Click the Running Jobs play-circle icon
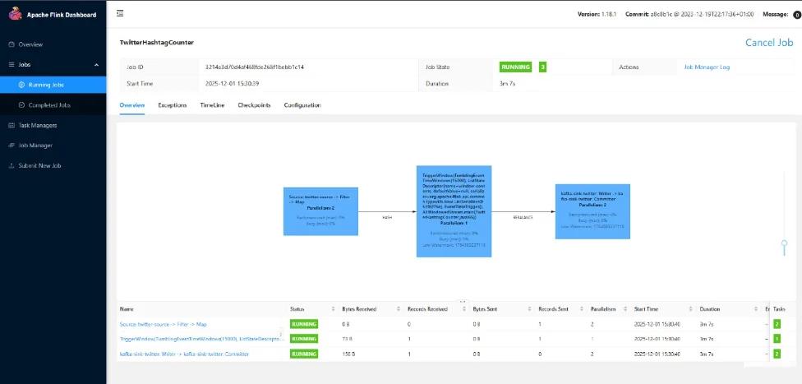 pyautogui.click(x=21, y=85)
